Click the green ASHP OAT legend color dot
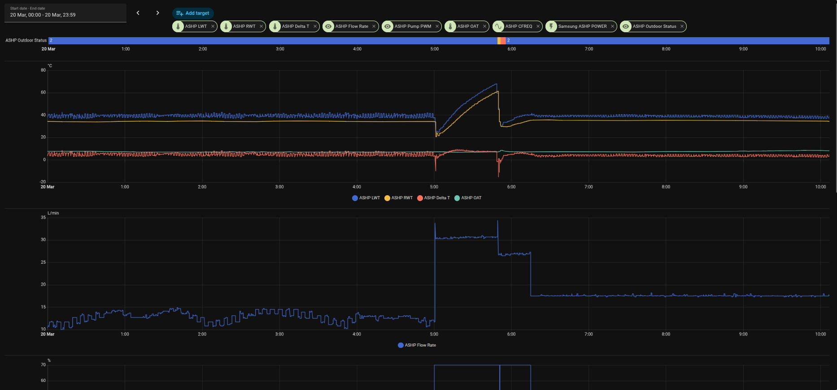The height and width of the screenshot is (390, 837). pos(457,198)
